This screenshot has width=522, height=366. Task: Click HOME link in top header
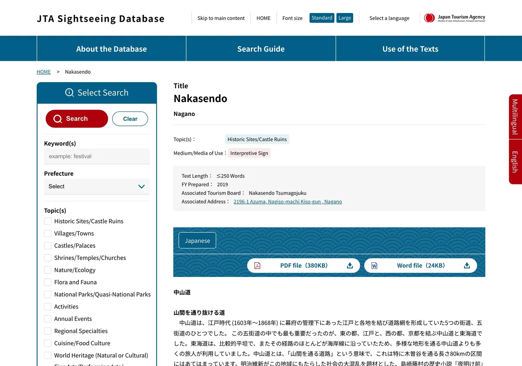tap(264, 18)
